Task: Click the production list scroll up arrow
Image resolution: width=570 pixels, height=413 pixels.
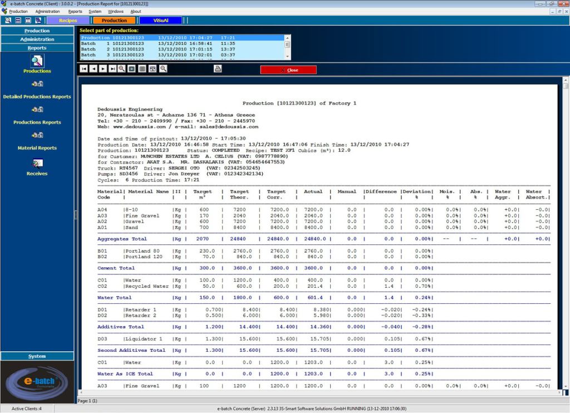Action: (287, 37)
